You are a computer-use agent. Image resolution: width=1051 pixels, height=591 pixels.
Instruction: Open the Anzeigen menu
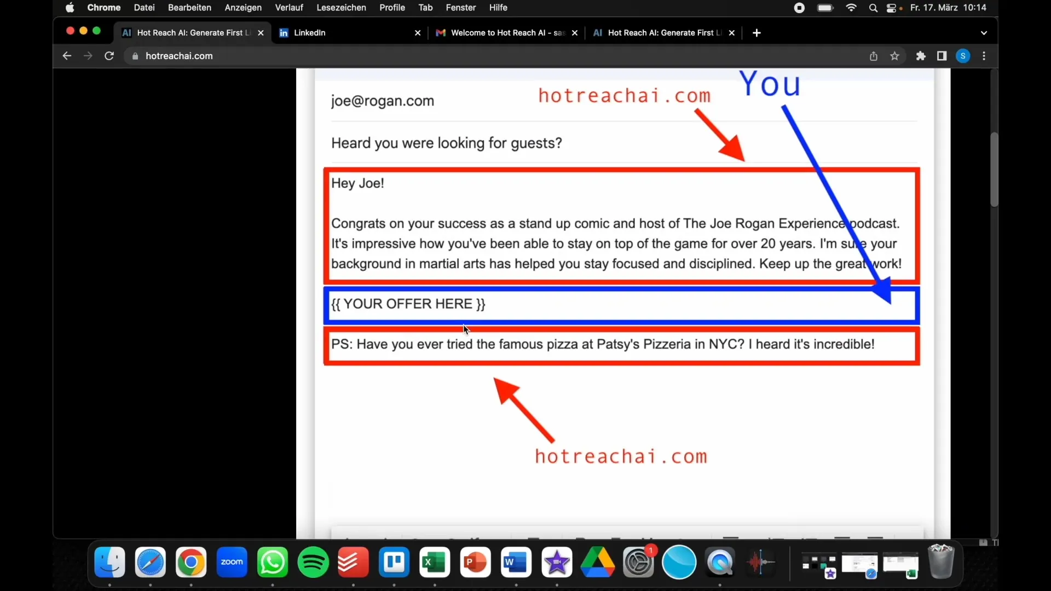pos(243,8)
